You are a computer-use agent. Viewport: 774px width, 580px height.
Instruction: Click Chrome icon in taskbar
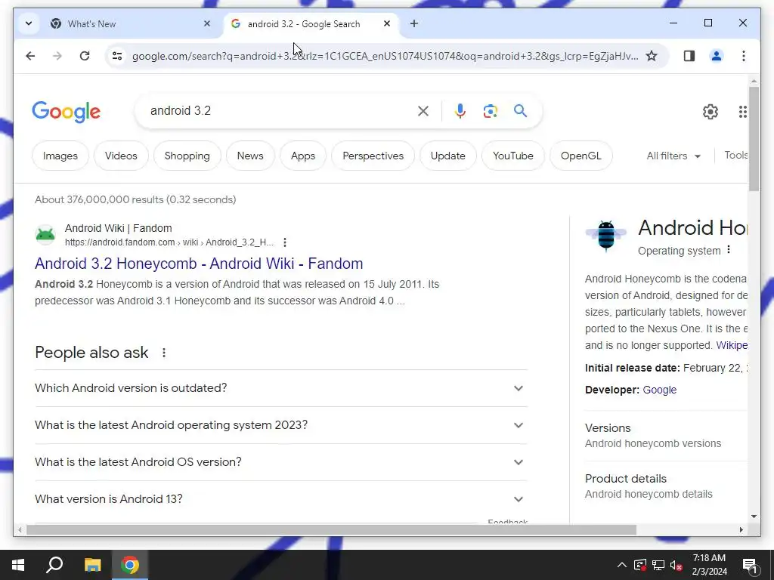(x=130, y=565)
